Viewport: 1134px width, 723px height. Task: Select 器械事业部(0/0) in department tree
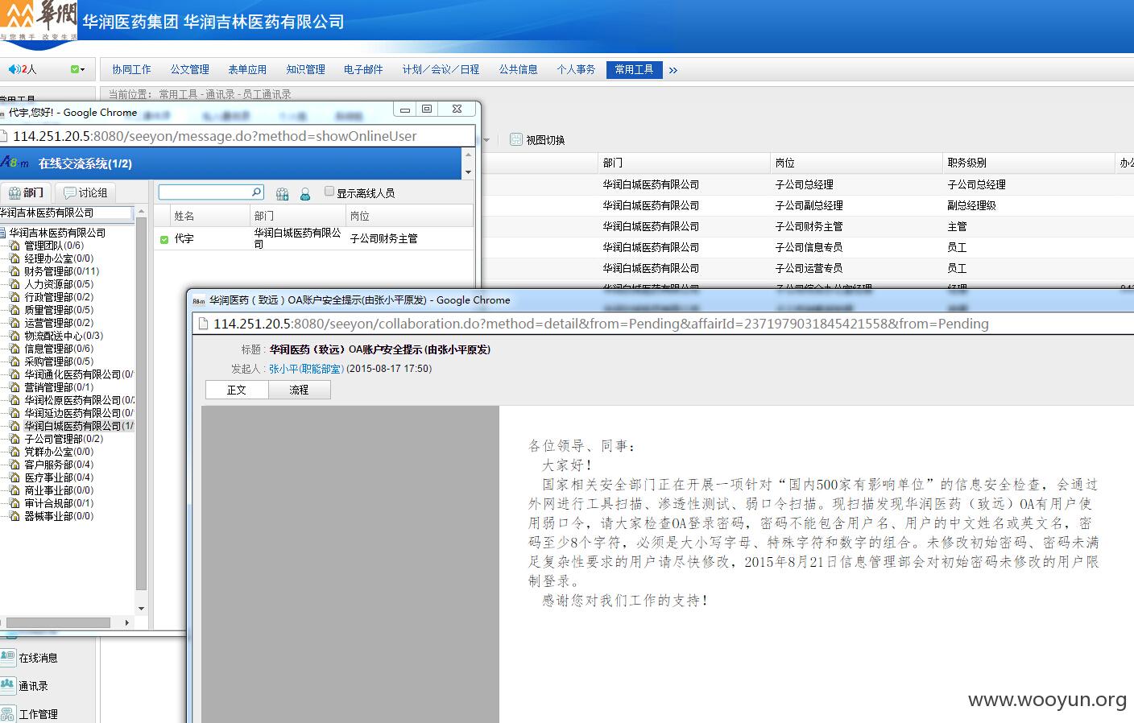58,516
